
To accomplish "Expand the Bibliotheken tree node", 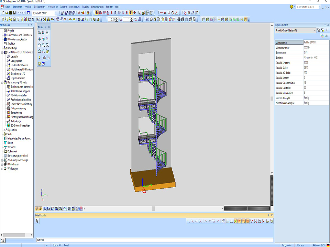I will click(x=2, y=164).
